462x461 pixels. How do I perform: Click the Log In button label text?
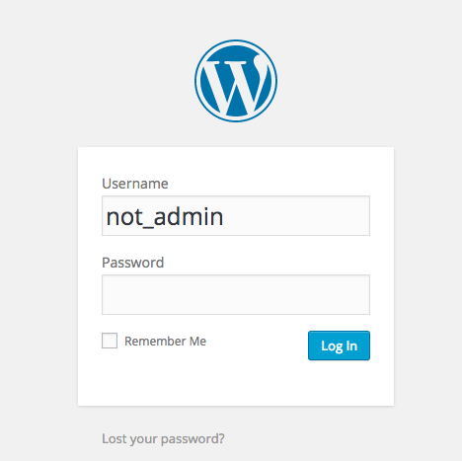(x=339, y=346)
